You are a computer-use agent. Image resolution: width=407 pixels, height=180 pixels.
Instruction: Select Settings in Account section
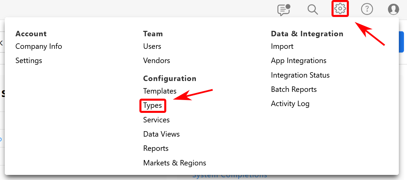29,61
